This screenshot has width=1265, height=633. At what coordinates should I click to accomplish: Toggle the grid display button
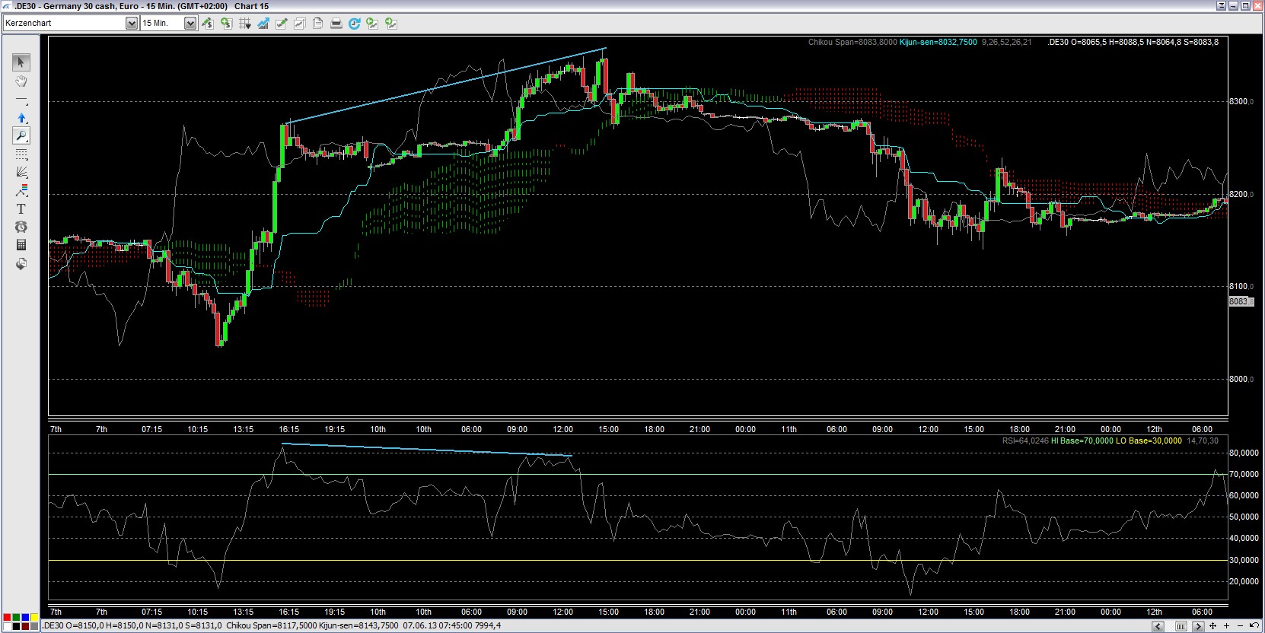pos(244,24)
